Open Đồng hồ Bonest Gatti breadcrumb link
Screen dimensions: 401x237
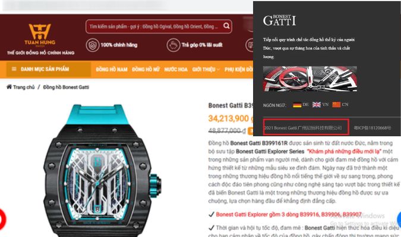click(x=66, y=87)
